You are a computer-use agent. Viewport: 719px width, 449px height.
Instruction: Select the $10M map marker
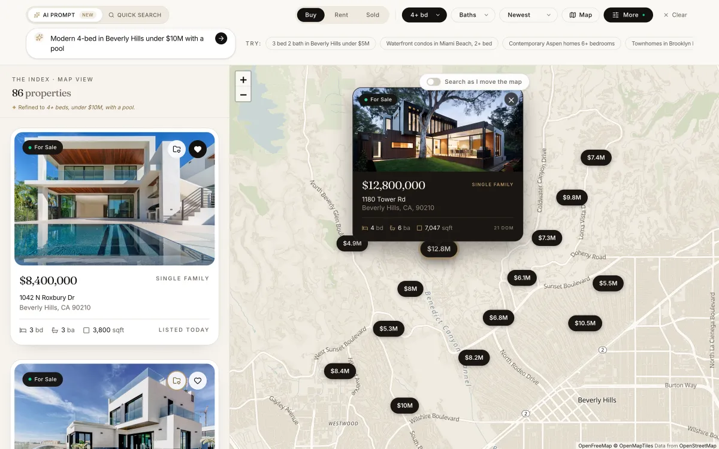coord(404,405)
